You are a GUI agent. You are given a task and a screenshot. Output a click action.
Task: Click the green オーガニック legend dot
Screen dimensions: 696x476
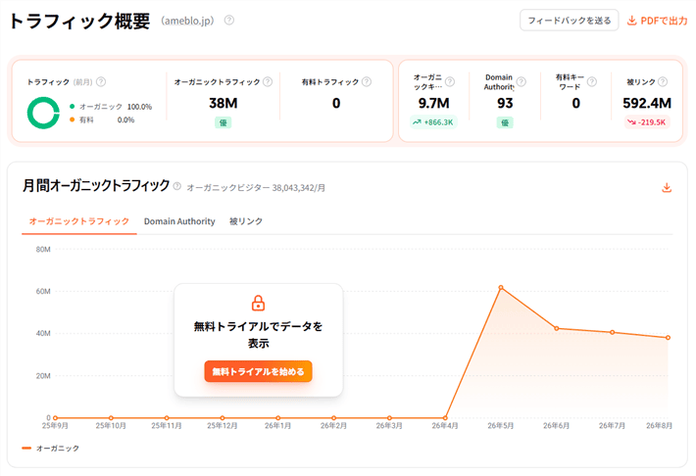[72, 107]
